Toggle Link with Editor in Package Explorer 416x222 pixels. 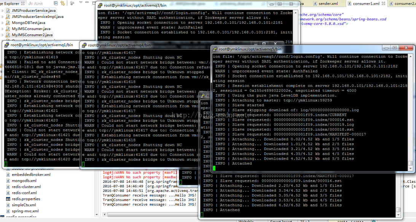63,3
